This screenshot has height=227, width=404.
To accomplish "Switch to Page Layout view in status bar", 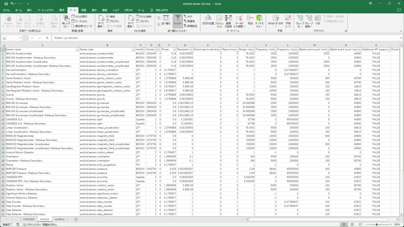I will (352, 224).
